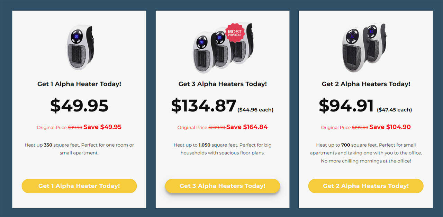Click the yellow Get 1 Alpha Heater Today! button
Screen dimensions: 443x217
click(79, 186)
